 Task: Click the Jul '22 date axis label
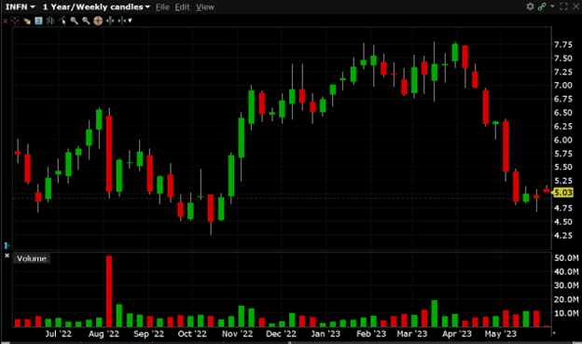(x=58, y=334)
